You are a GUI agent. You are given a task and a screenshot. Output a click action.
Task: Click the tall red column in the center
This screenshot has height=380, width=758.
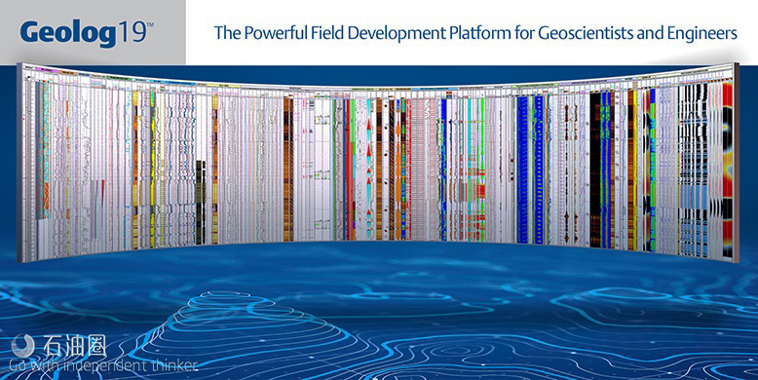[346, 170]
